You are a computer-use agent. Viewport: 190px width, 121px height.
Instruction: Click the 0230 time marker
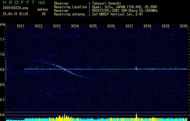(x=184, y=26)
